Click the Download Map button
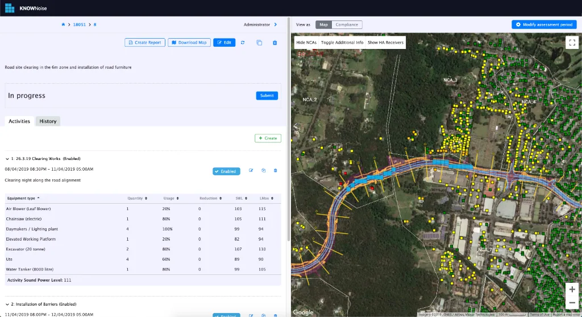Screen dimensions: 582x317 point(189,42)
